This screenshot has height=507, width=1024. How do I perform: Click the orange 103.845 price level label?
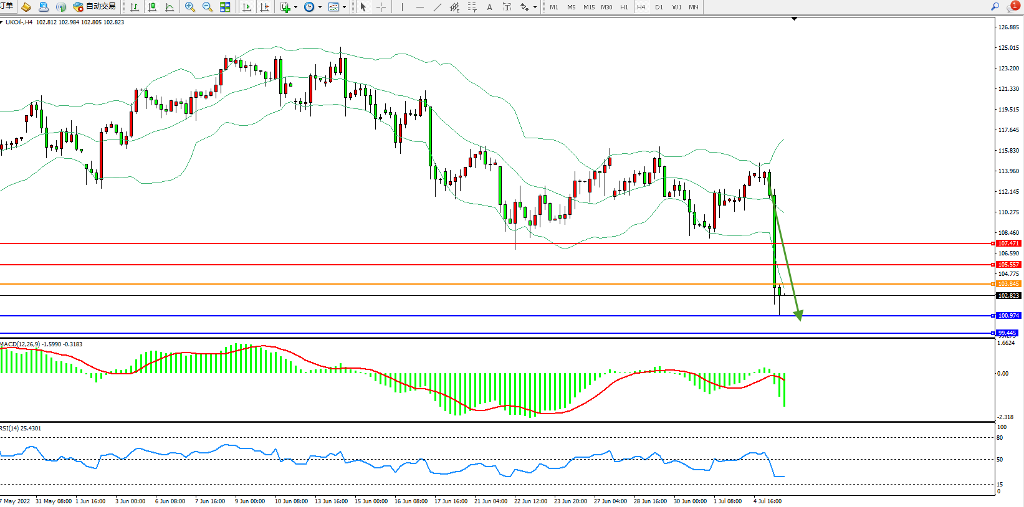(1008, 284)
